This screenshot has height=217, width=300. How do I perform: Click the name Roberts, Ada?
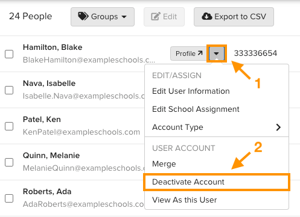pos(47,192)
